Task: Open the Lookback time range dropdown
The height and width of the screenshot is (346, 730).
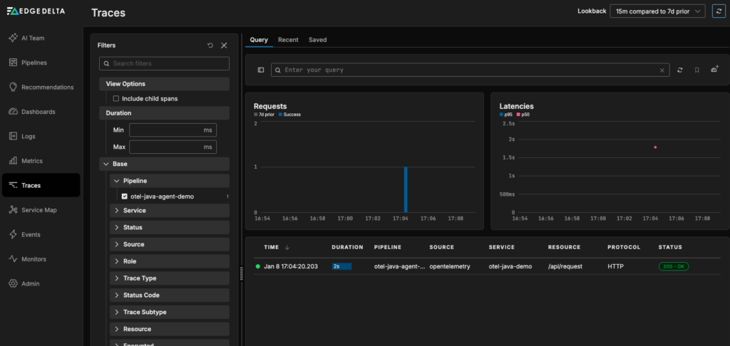Action: coord(657,11)
